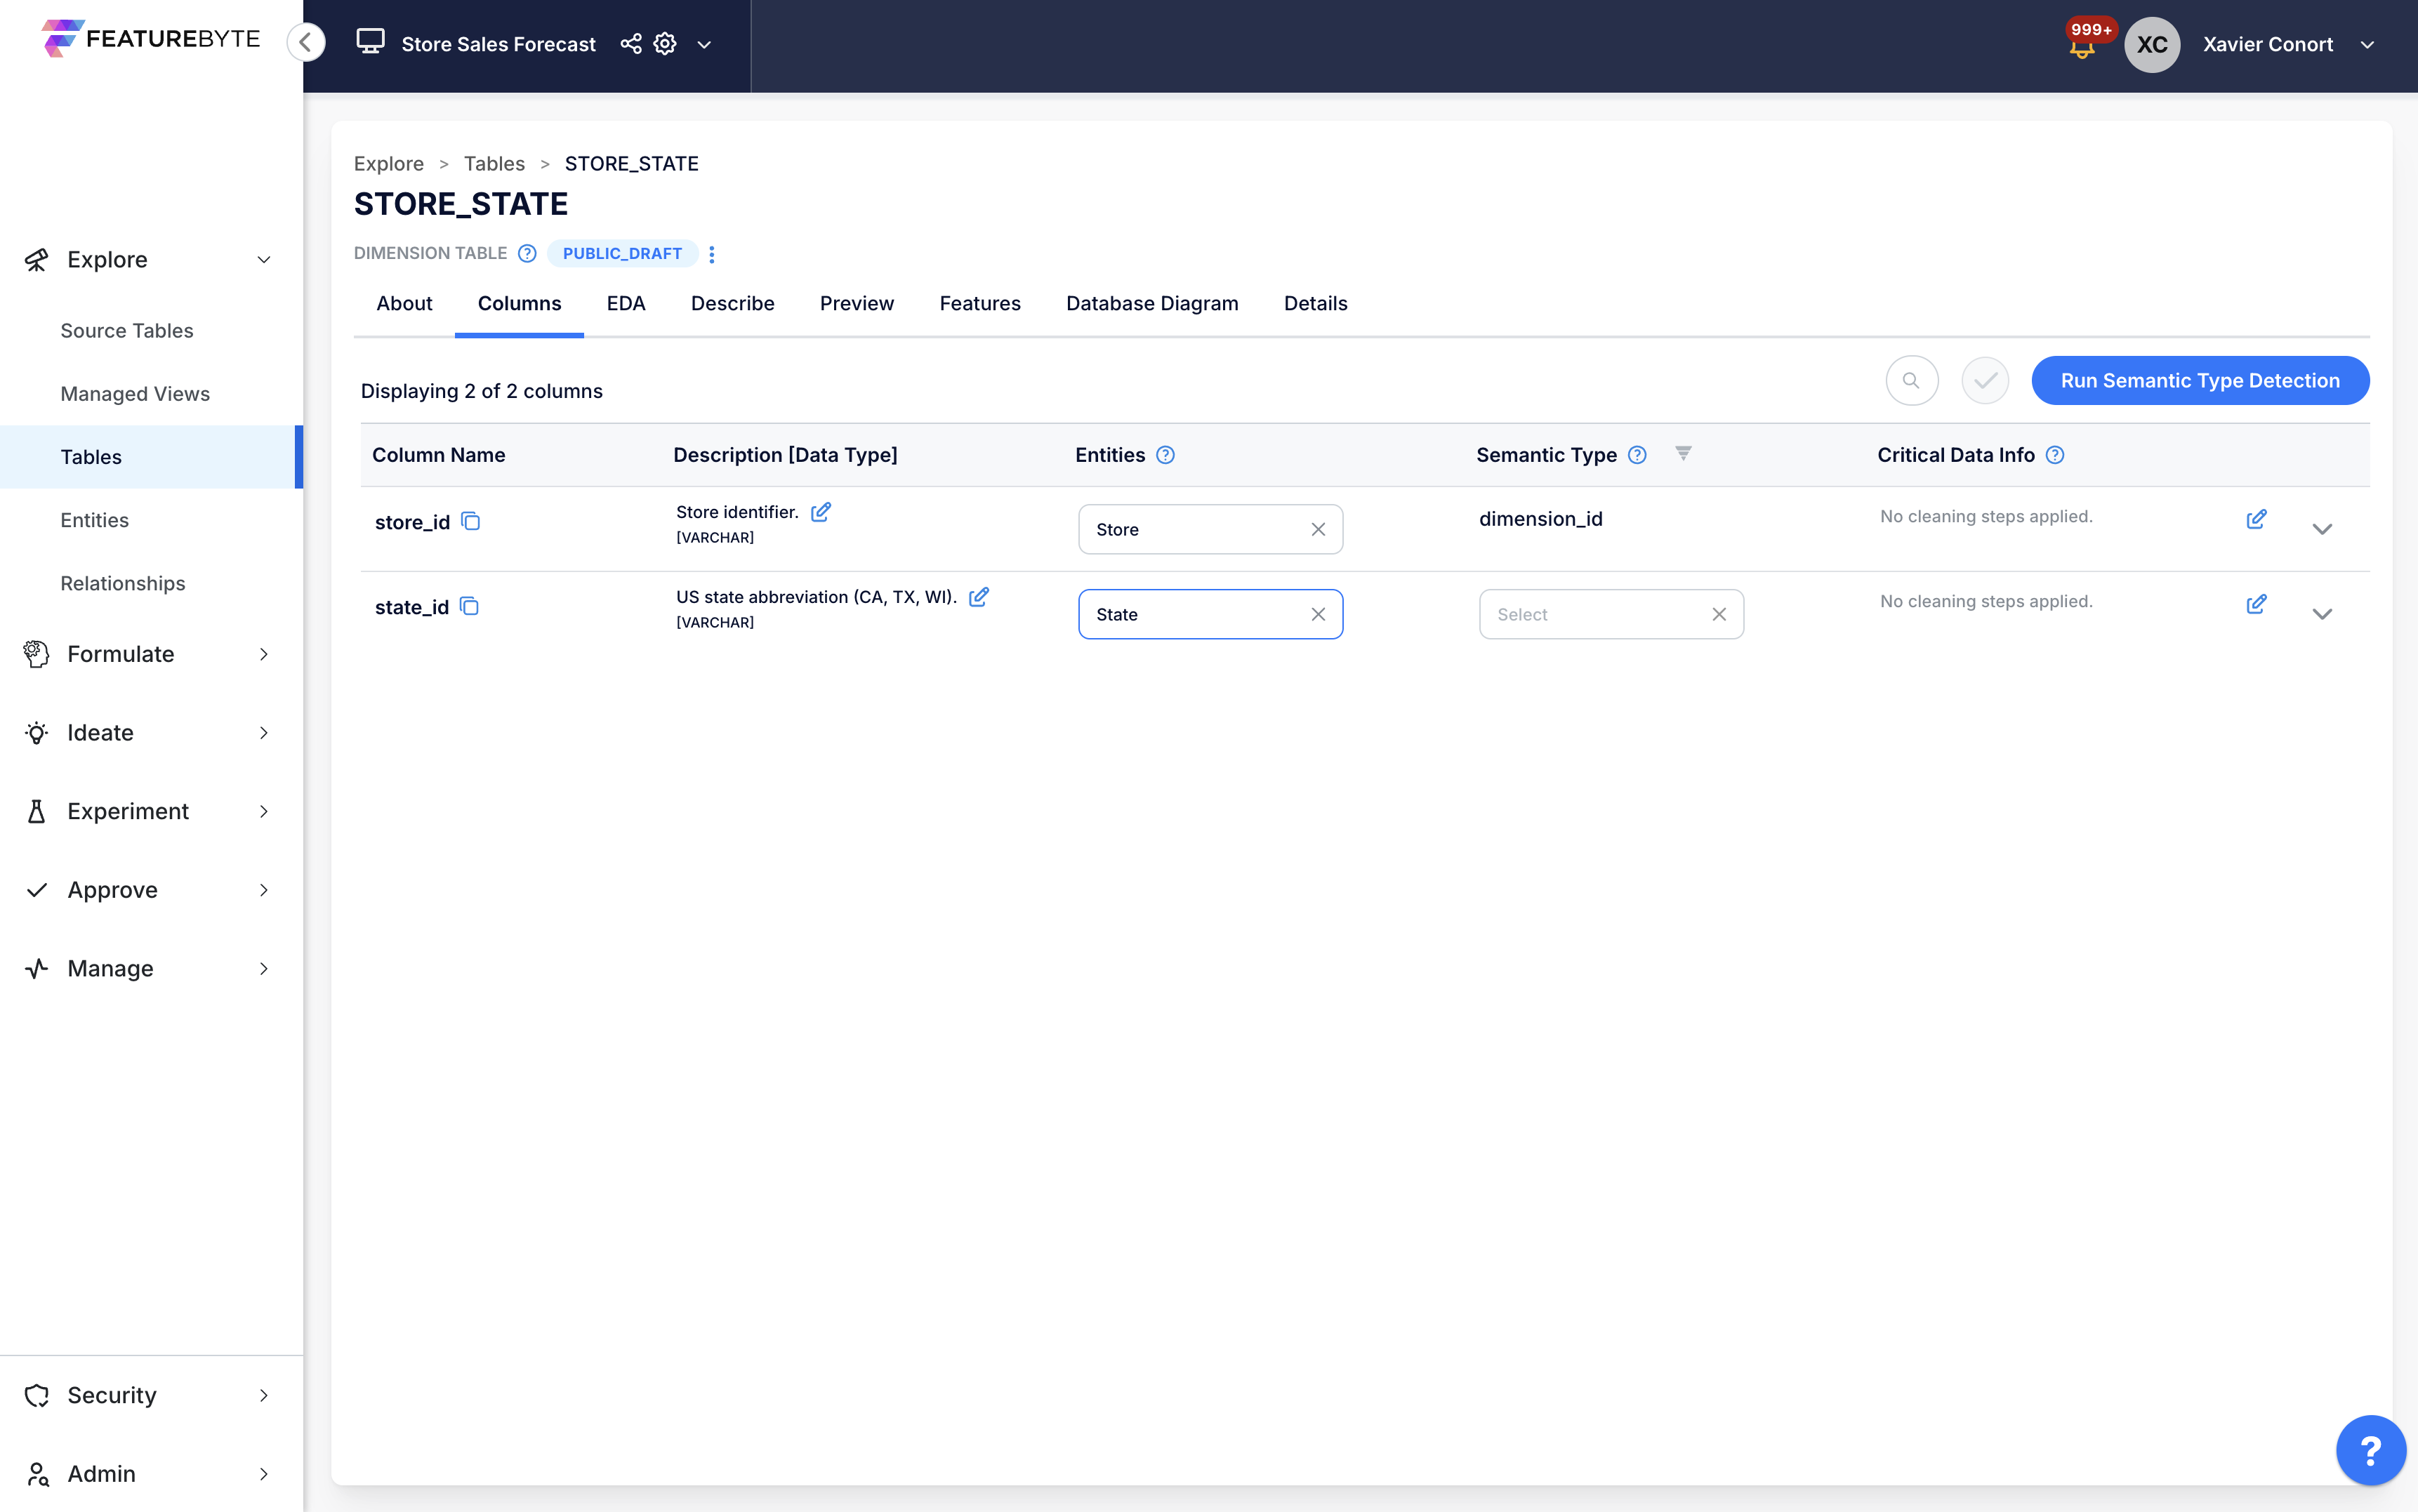The width and height of the screenshot is (2418, 1512).
Task: Click the filter icon on Semantic Type column
Action: (x=1684, y=453)
